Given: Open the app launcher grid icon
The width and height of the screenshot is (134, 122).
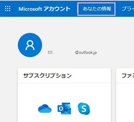Looking at the screenshot, I should 8,9.
